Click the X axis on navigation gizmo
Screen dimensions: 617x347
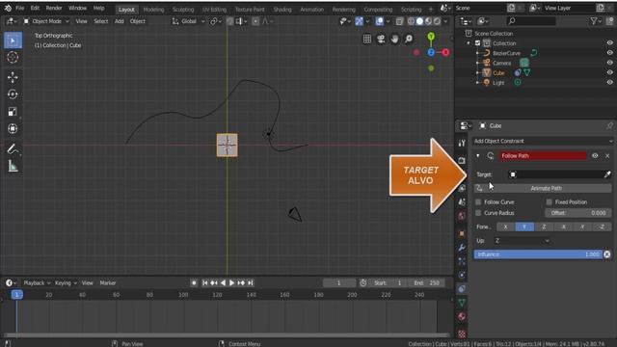[x=445, y=52]
